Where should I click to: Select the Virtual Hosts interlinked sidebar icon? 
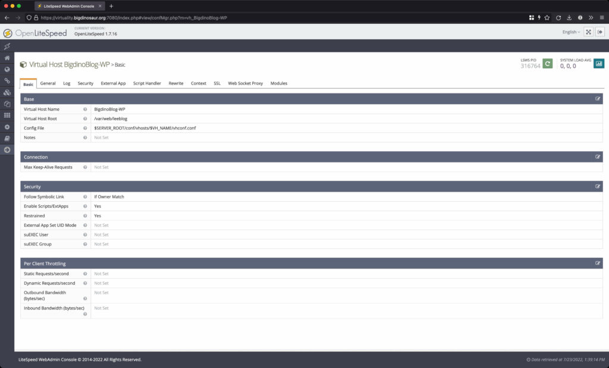pos(7,92)
